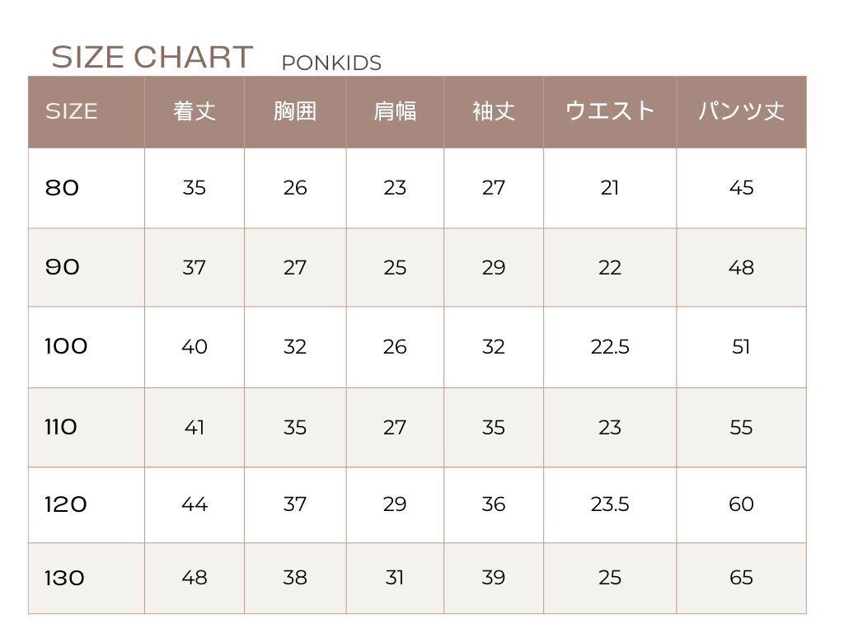The width and height of the screenshot is (844, 633).
Task: Select the size 90 row label
Action: tap(63, 268)
